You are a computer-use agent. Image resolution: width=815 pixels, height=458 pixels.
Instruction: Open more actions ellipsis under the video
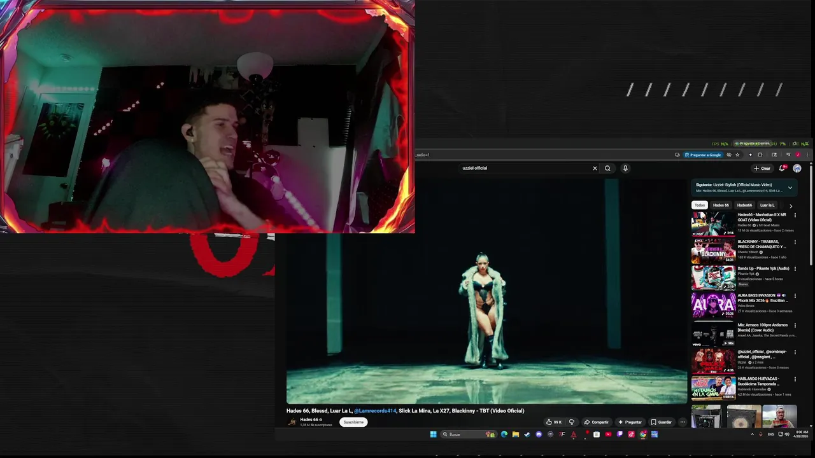(683, 422)
